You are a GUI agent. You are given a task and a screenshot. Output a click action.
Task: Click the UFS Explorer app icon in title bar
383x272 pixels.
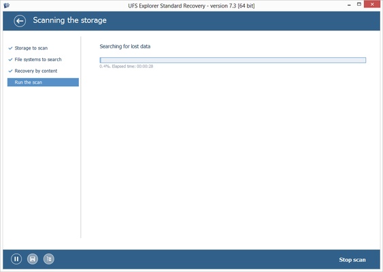click(7, 5)
